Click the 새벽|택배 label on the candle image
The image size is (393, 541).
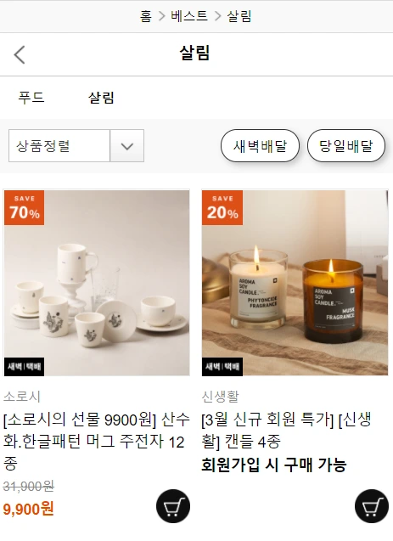(222, 366)
